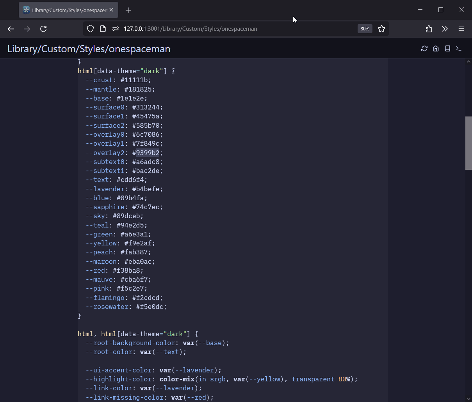
Task: Click the --overlay0 variable name
Action: (x=105, y=134)
